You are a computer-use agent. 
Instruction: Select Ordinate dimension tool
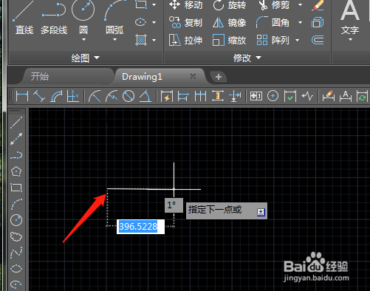point(73,96)
